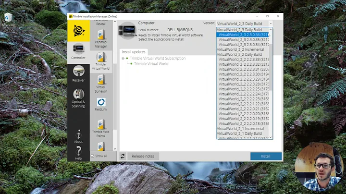Choose version VirtualWorld_2_2 2.2.3.32

tap(243, 64)
